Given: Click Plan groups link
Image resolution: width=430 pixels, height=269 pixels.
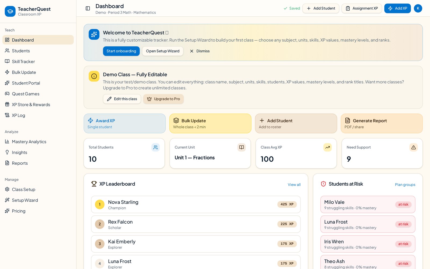Looking at the screenshot, I should click(x=405, y=185).
